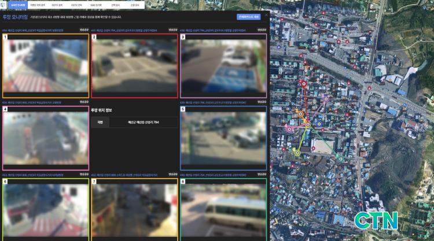
Task: Click the blue camera marker on map
Action: (319, 123)
